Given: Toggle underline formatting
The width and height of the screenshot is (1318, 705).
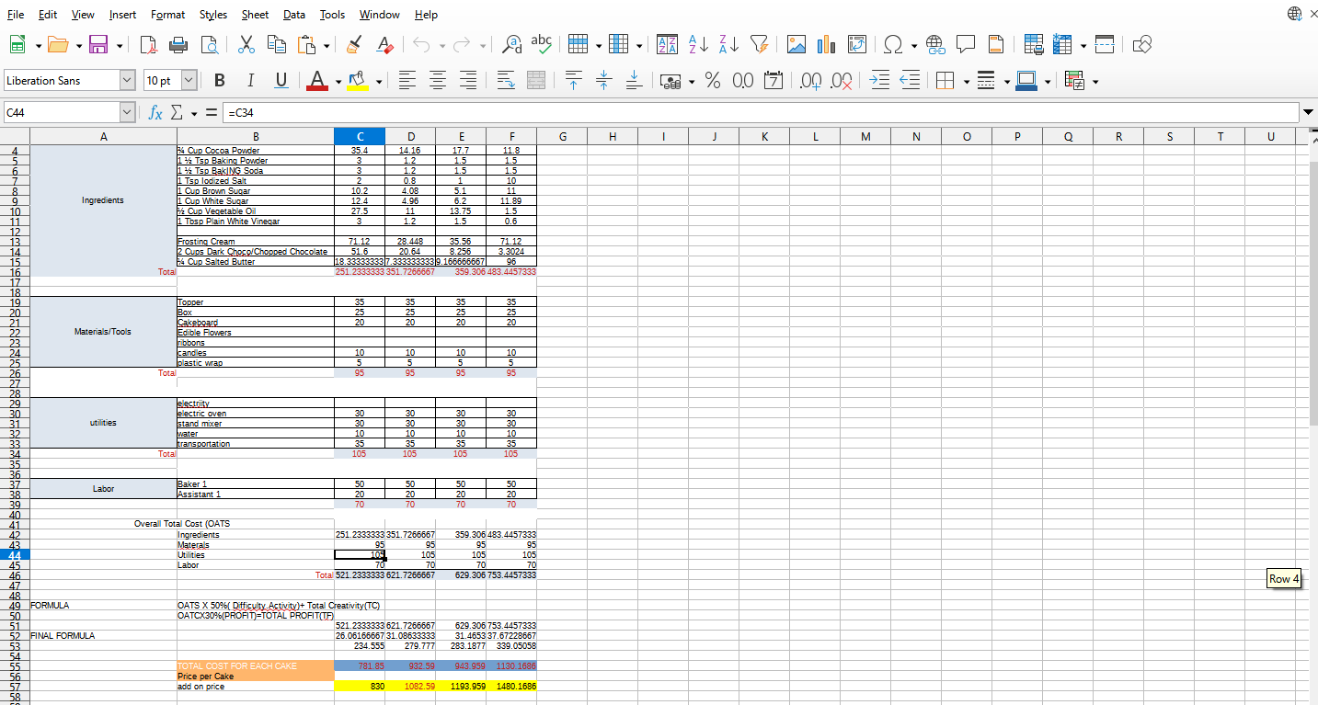Looking at the screenshot, I should coord(281,81).
